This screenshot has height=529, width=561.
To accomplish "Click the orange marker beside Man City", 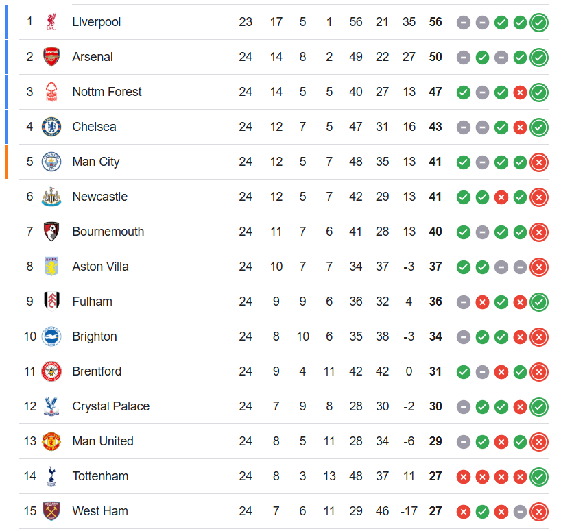I will pos(7,162).
